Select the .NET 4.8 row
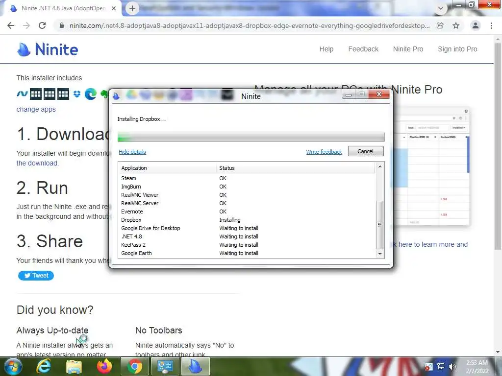502x376 pixels. [247, 236]
